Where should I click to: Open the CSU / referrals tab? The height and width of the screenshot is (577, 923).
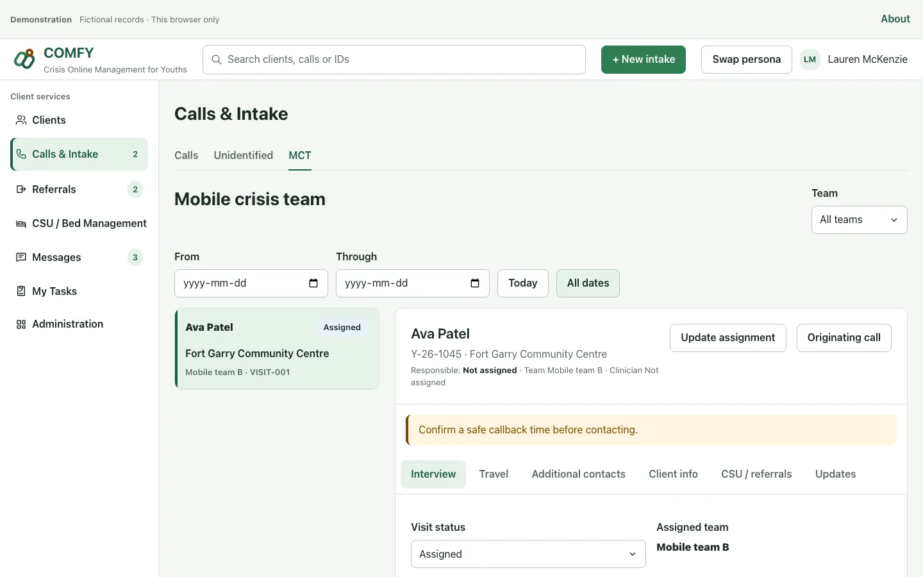click(x=756, y=474)
